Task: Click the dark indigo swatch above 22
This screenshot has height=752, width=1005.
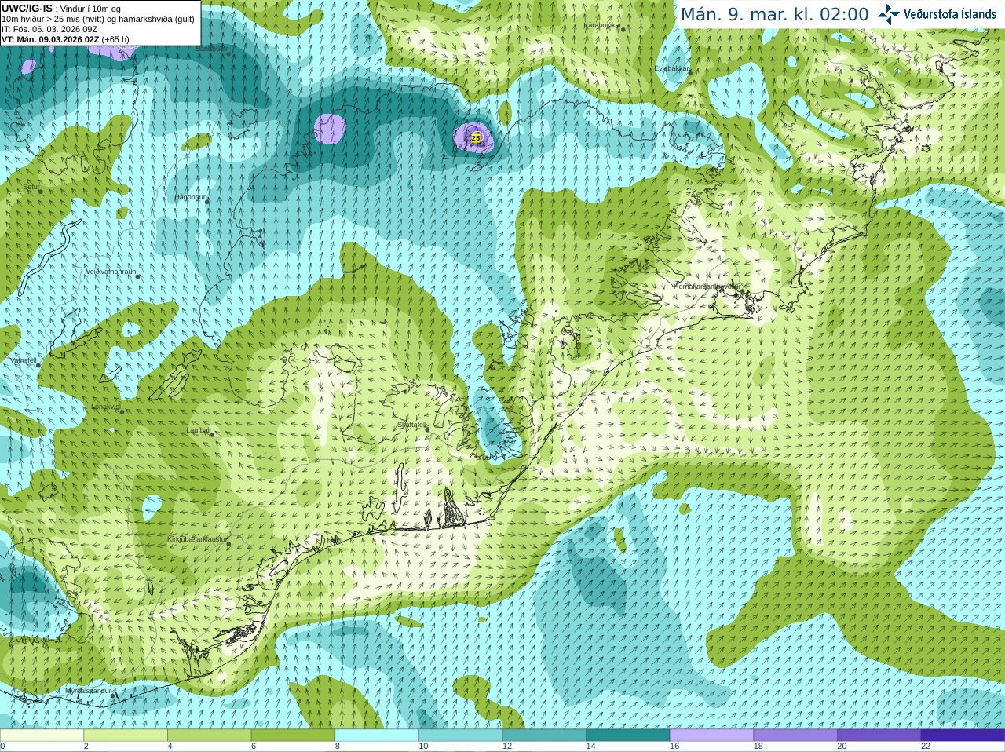Action: click(963, 736)
